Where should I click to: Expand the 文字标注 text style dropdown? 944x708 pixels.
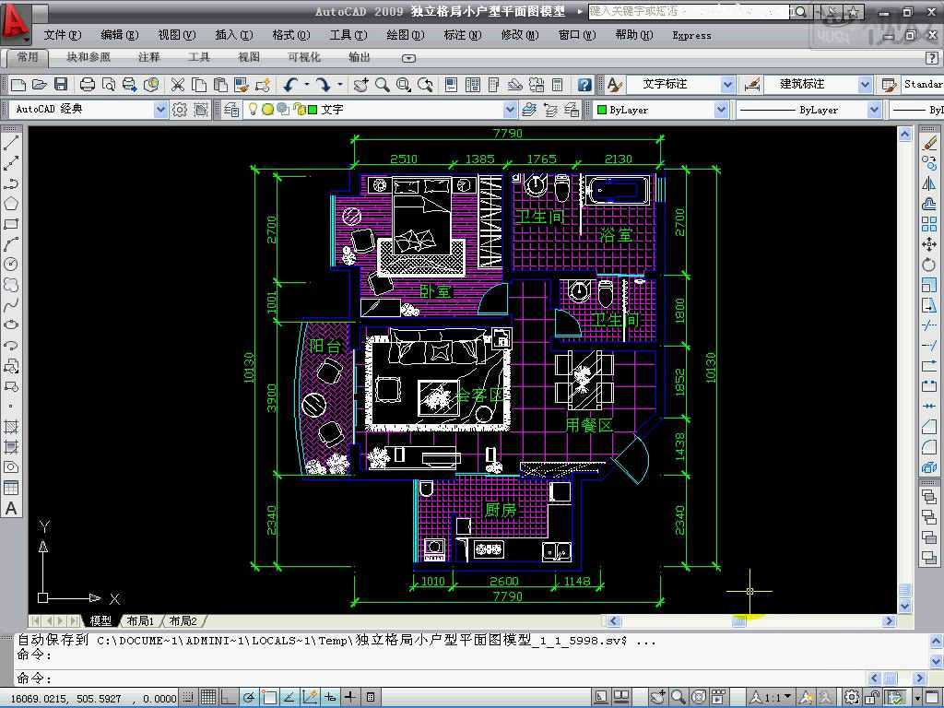[x=728, y=85]
